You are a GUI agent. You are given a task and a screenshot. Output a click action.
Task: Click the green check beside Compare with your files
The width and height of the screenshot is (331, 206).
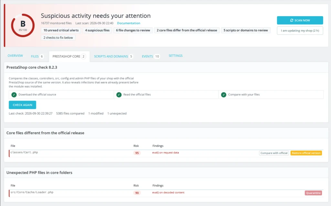(224, 95)
